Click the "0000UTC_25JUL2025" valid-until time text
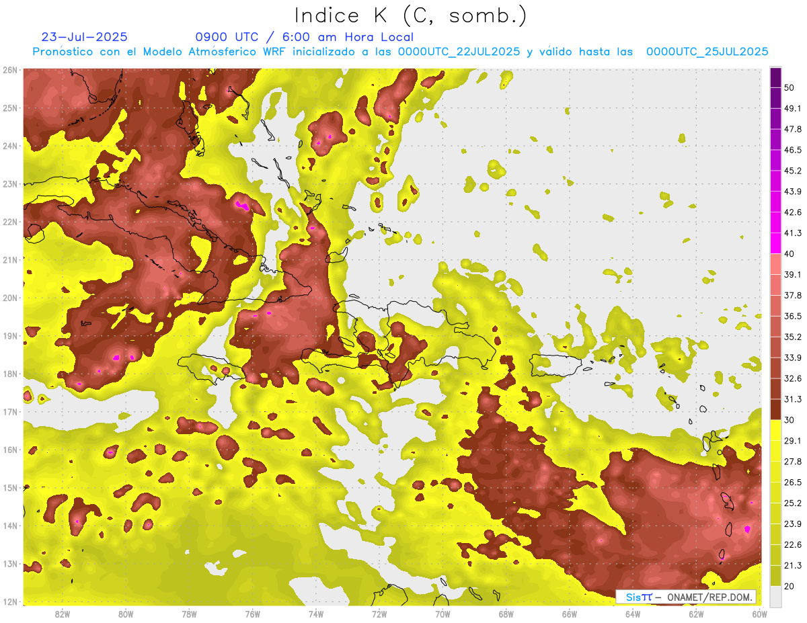 pos(707,52)
